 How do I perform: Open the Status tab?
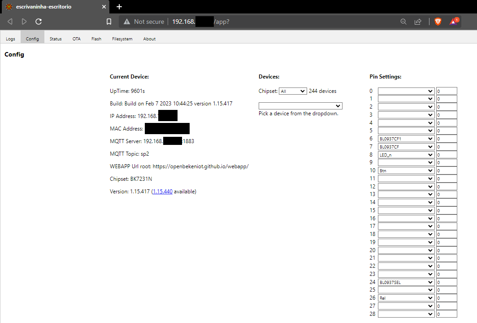tap(56, 39)
